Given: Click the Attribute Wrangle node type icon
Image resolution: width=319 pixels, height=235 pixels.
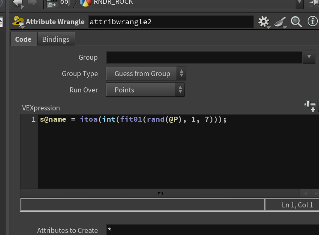Looking at the screenshot, I should [18, 22].
